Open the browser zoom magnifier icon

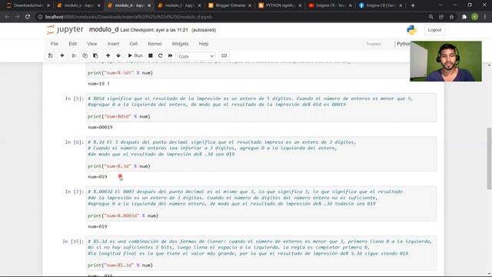(430, 17)
